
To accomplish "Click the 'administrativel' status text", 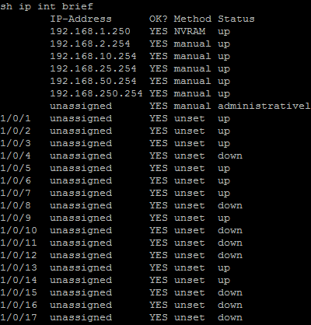I will (x=264, y=106).
